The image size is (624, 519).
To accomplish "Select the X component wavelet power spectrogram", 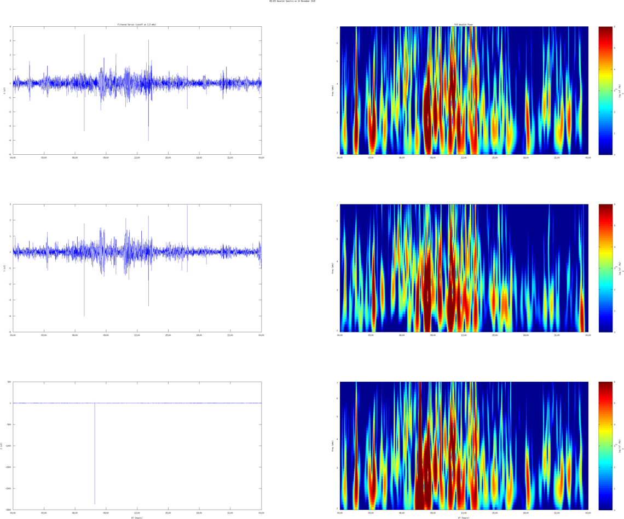I will (464, 90).
